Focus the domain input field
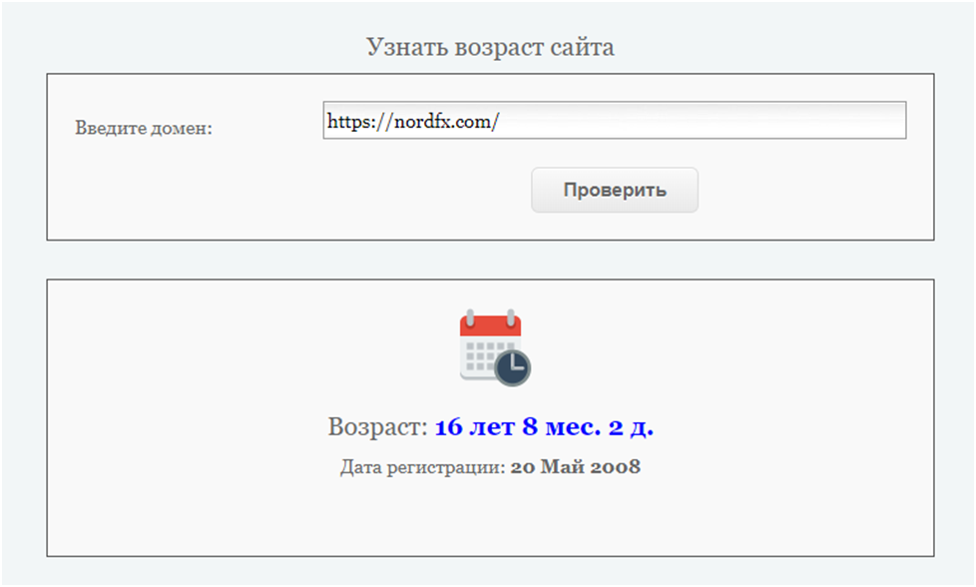This screenshot has height=587, width=976. pos(615,120)
